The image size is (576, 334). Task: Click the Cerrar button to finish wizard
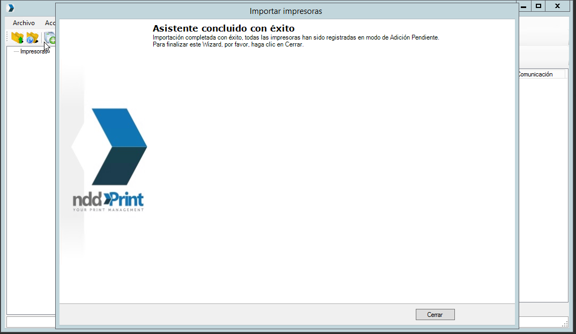pos(435,315)
